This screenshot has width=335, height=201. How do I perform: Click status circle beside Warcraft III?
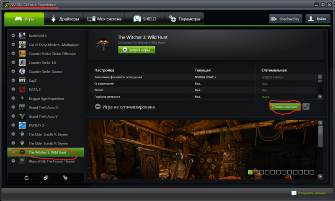click(x=13, y=161)
